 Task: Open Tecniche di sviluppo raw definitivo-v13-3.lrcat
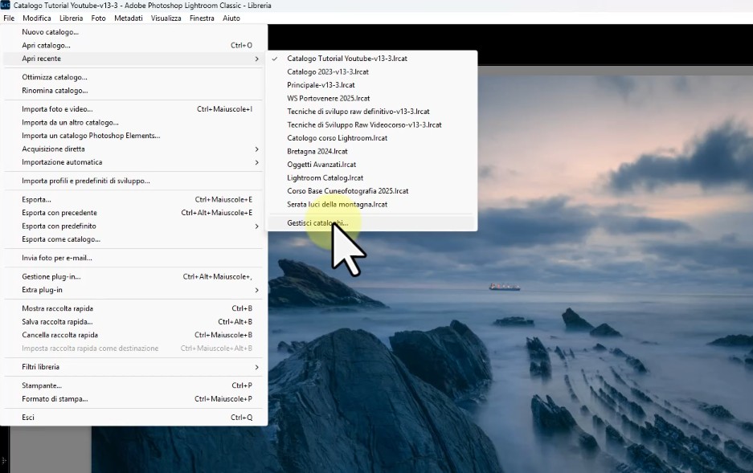tap(372, 112)
